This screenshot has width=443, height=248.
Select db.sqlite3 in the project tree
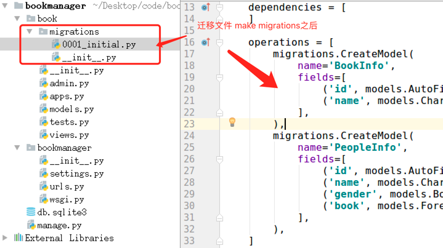62,212
